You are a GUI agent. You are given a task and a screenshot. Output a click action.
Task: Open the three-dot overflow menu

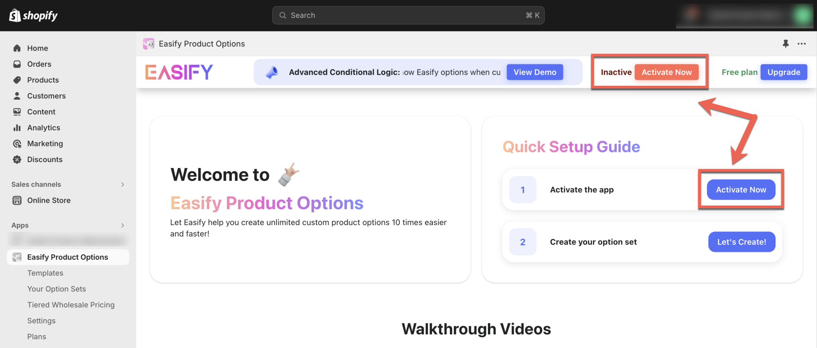pos(801,44)
